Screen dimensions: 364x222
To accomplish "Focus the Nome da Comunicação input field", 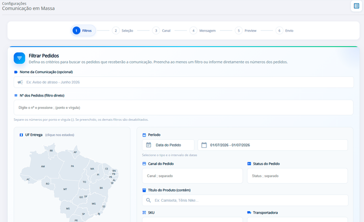I will [184, 82].
